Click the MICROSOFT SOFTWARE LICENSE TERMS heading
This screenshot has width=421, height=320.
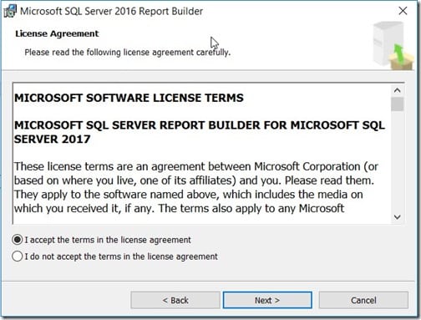click(x=129, y=98)
